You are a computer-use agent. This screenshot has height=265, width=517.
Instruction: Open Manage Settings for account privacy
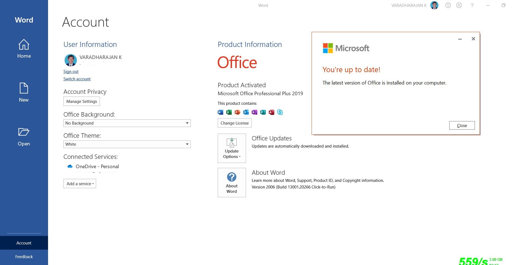pyautogui.click(x=82, y=101)
